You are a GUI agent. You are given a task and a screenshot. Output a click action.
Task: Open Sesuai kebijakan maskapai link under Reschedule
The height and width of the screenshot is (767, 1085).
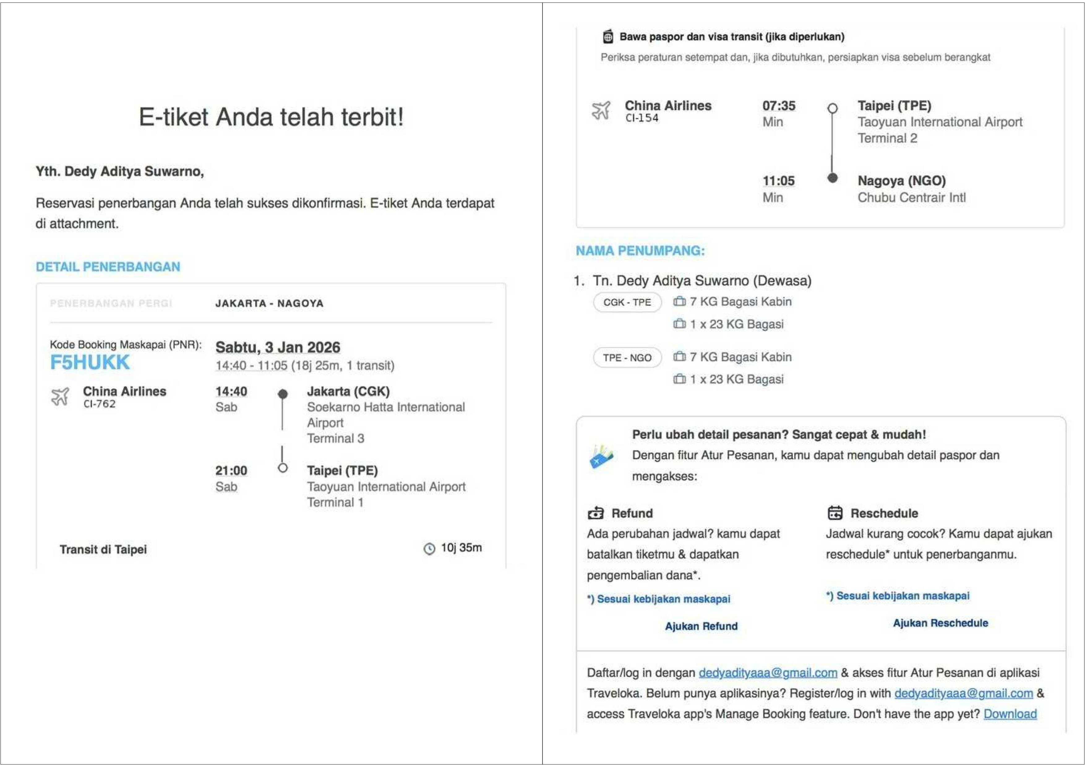897,596
